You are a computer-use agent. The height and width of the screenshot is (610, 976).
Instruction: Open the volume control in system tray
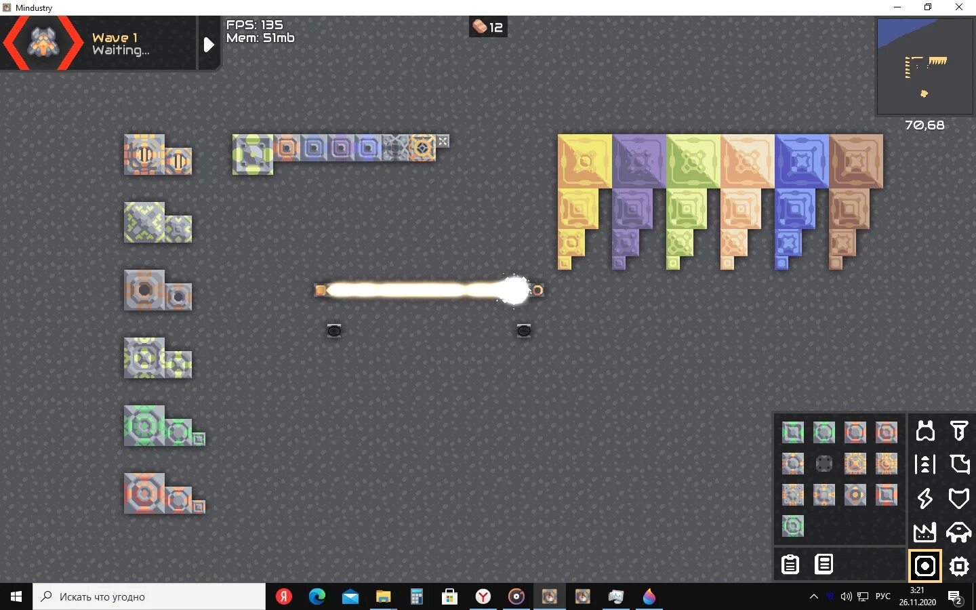846,596
